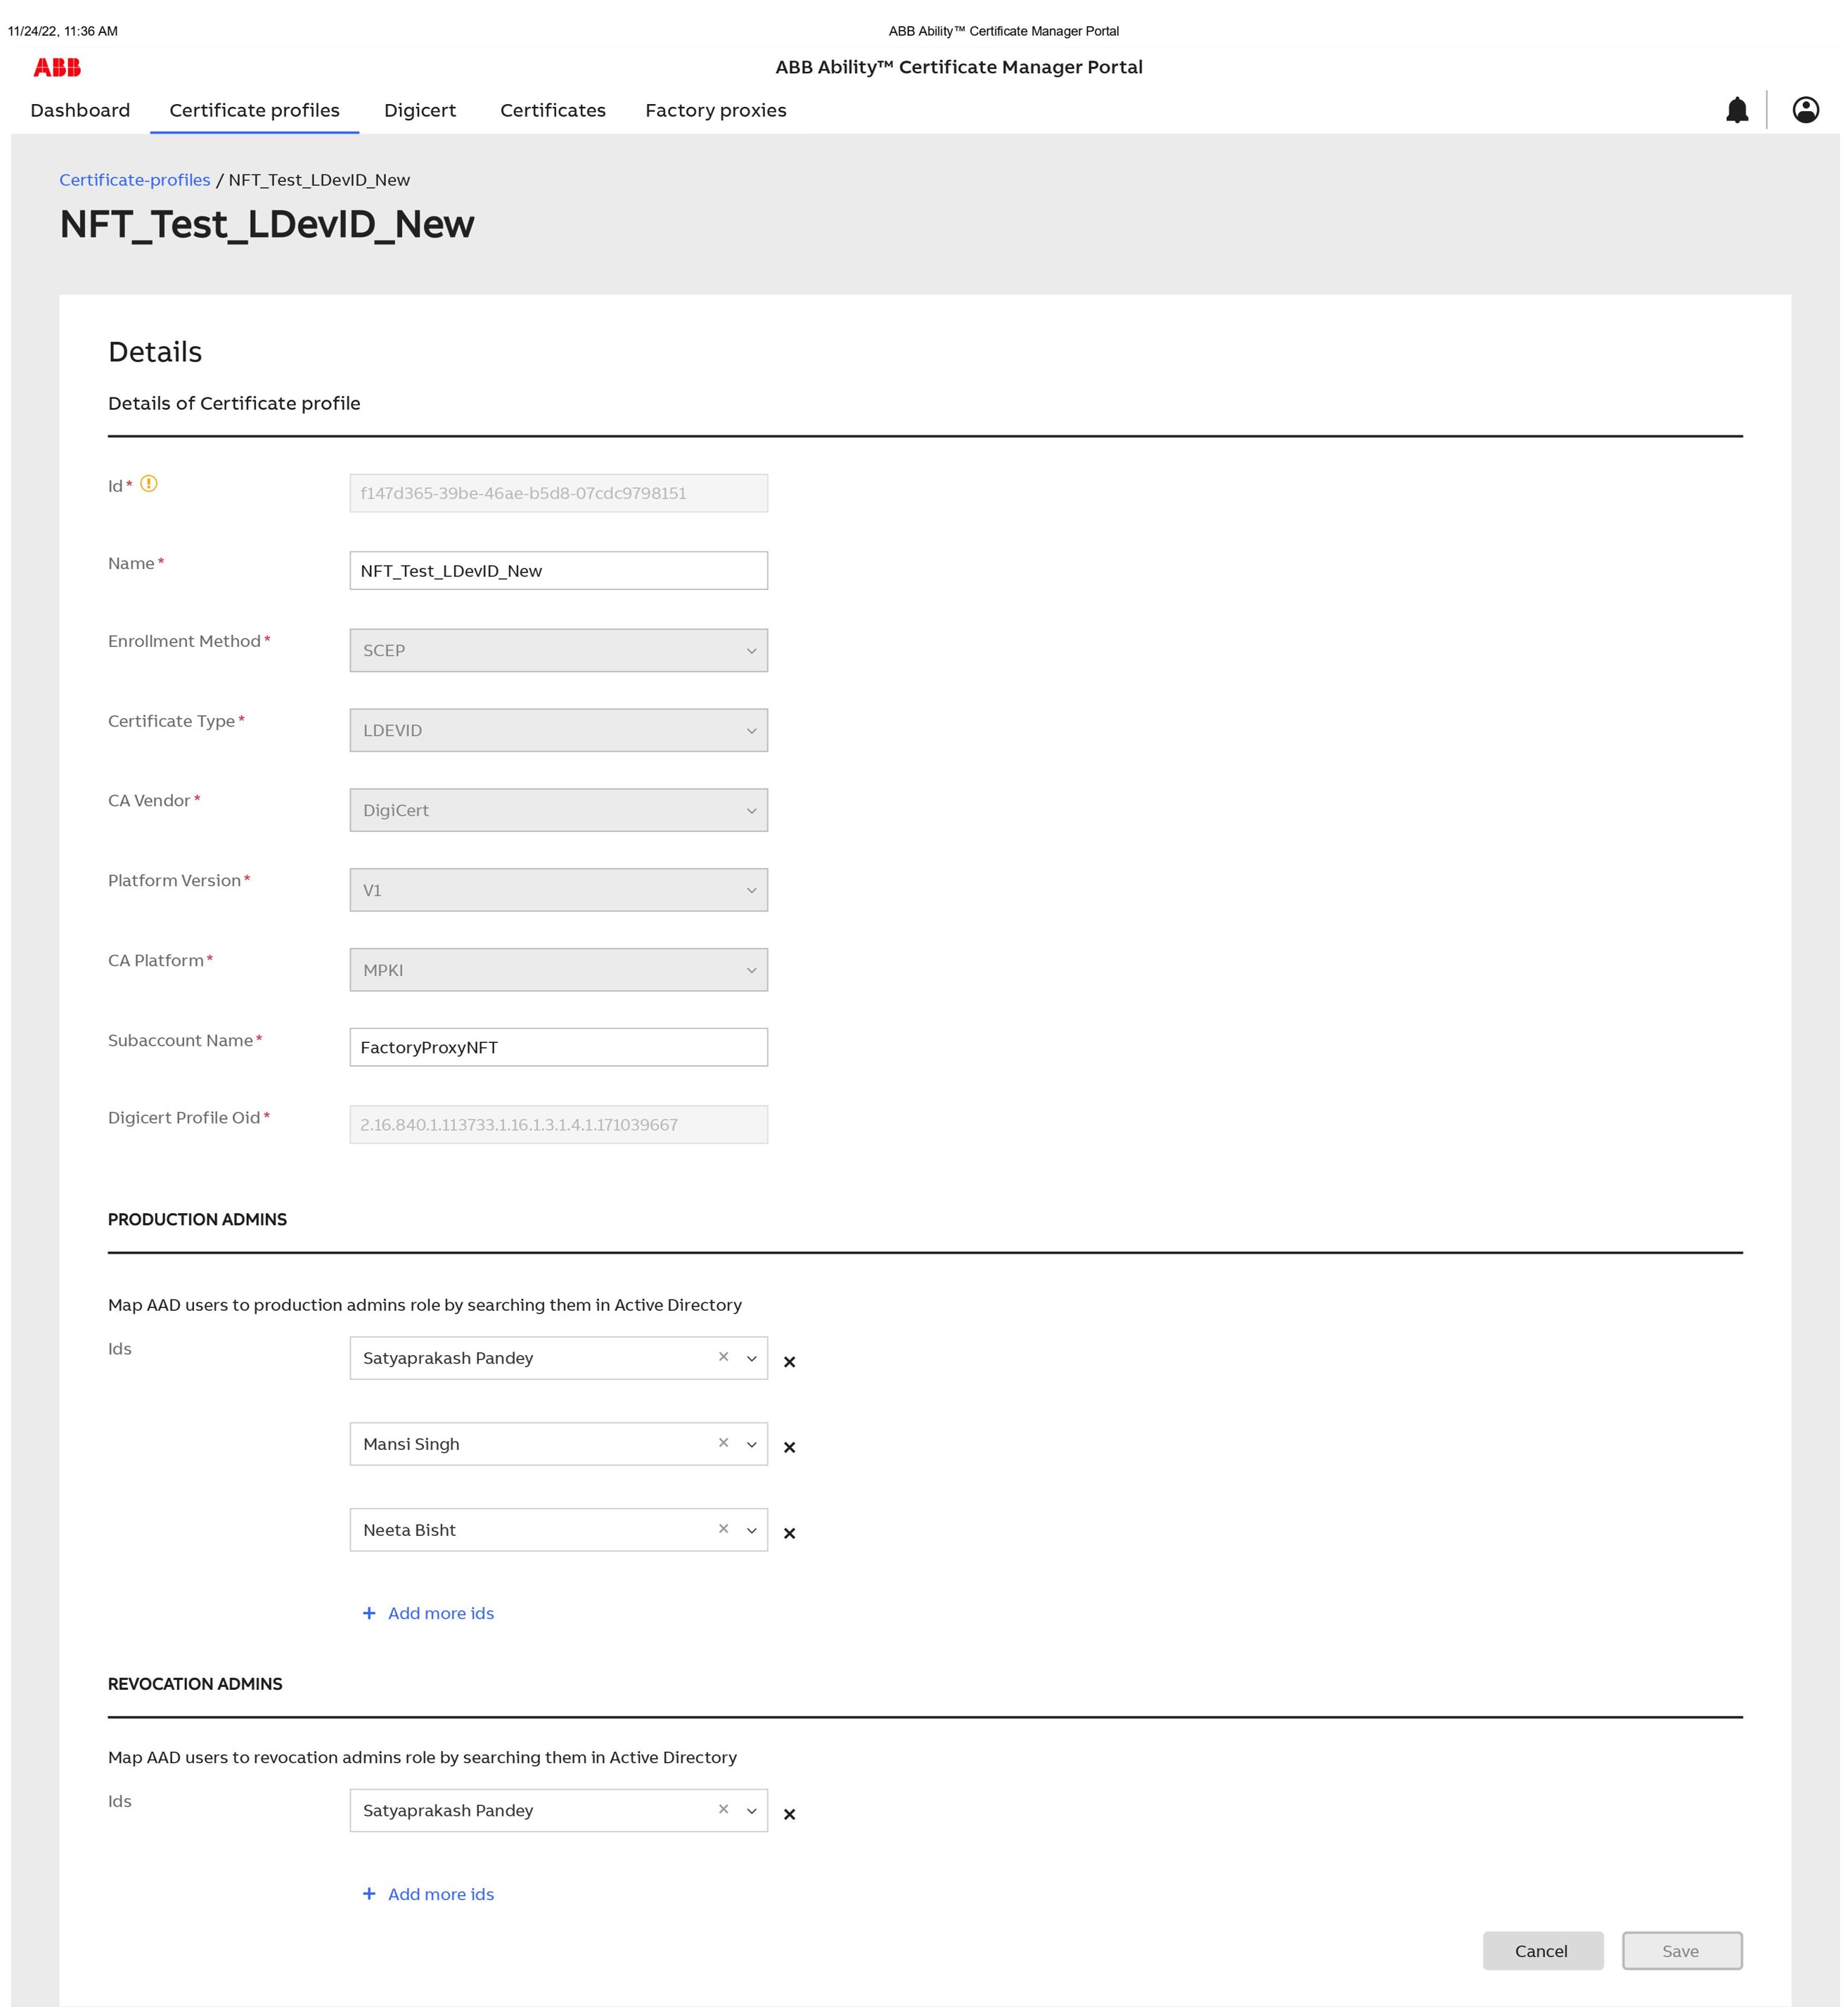Remove Neeta Bisht production admin row
The image size is (1848, 2007).
[x=789, y=1533]
